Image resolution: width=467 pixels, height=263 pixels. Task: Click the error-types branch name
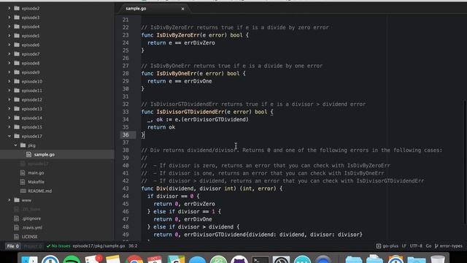click(451, 246)
